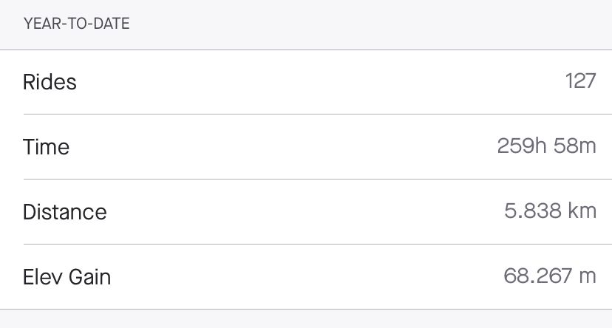This screenshot has width=612, height=328.
Task: Click the YEAR-TO-DATE section header
Action: pyautogui.click(x=77, y=24)
